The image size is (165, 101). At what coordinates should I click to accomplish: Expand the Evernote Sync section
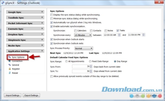25,29
